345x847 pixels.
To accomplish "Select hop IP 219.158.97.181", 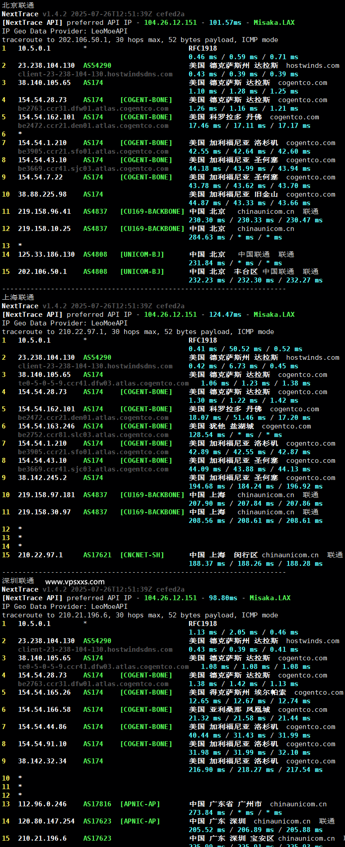I will coord(47,495).
